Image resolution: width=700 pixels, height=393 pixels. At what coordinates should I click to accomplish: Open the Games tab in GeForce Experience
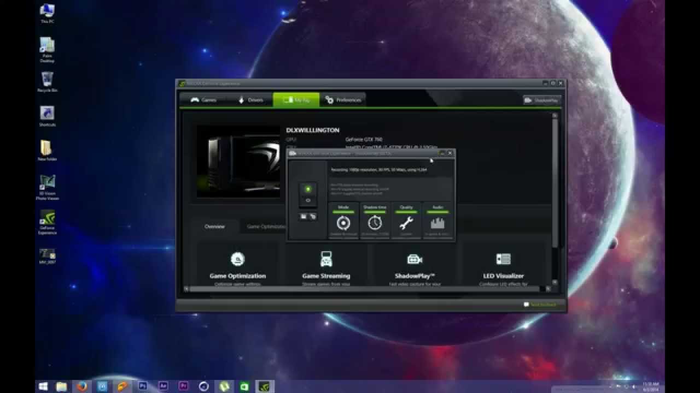click(203, 100)
